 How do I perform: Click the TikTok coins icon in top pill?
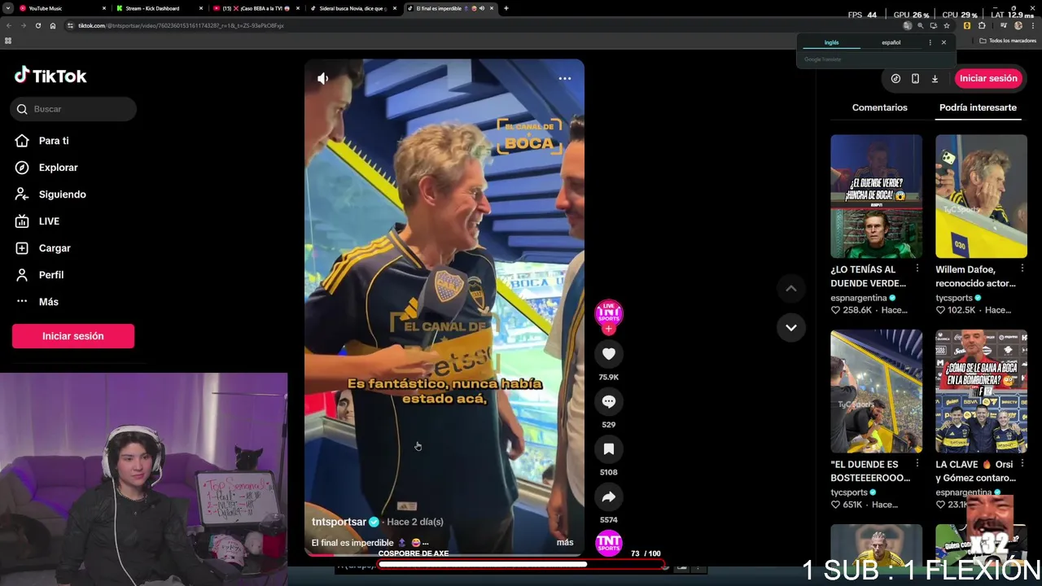(895, 78)
